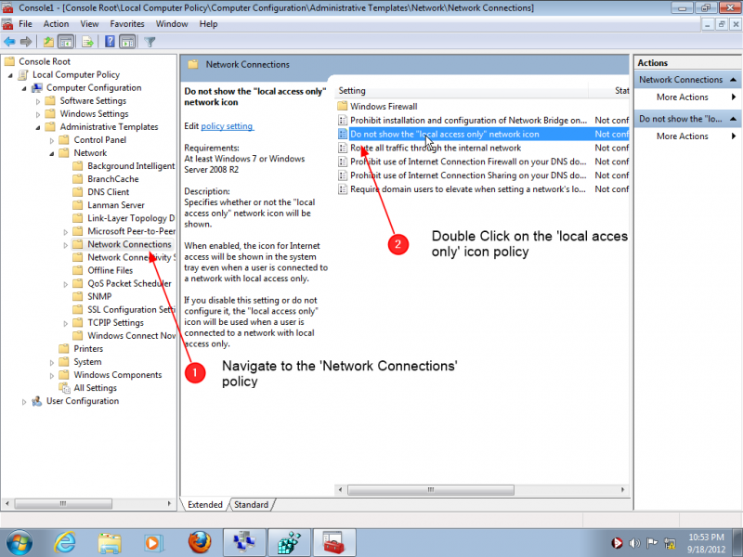Click the Setting column header
Image resolution: width=743 pixels, height=557 pixels.
coord(462,90)
